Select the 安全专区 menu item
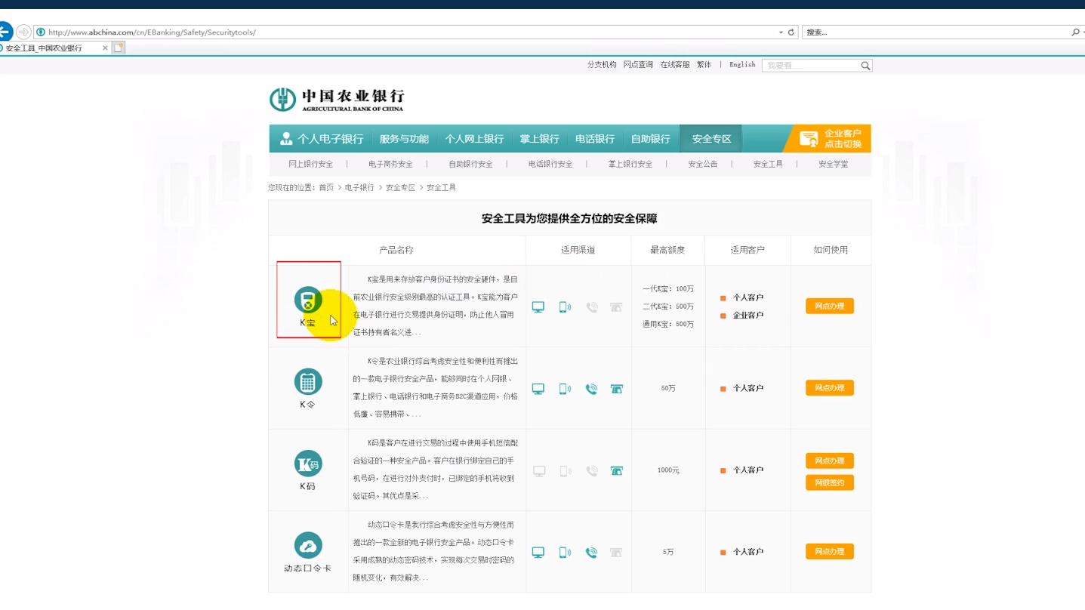Screen dimensions: 1085x610 (x=711, y=139)
